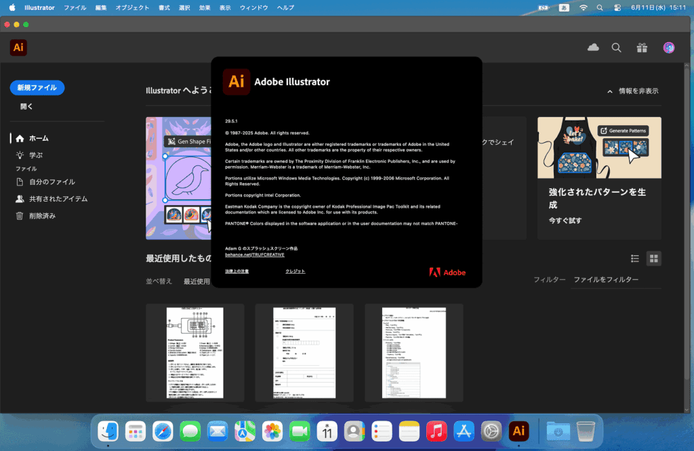Image resolution: width=694 pixels, height=451 pixels.
Task: Click 今すぐ試す on pattern card
Action: pos(565,220)
